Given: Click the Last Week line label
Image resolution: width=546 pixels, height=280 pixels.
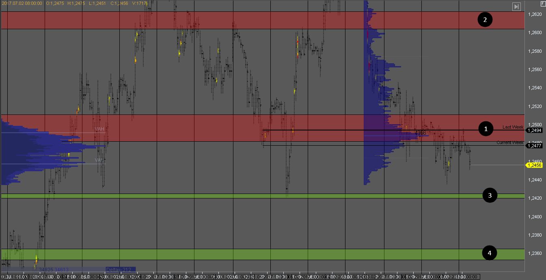Looking at the screenshot, I should 513,127.
